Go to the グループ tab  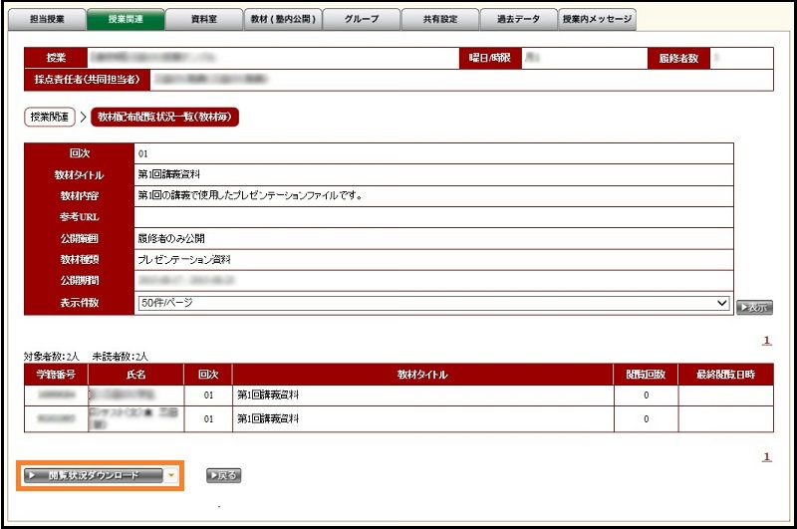[x=360, y=19]
